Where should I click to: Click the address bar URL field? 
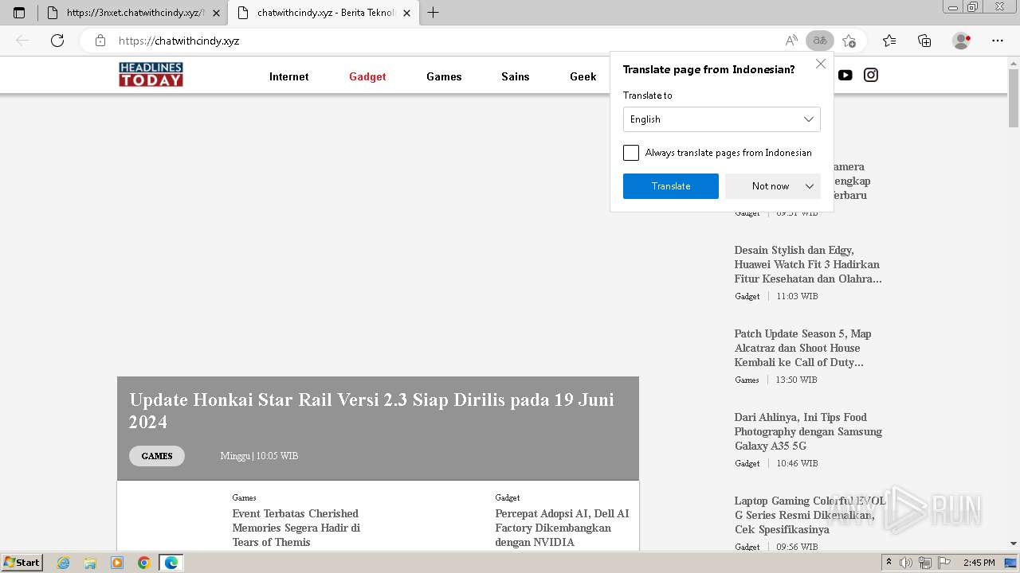point(446,41)
